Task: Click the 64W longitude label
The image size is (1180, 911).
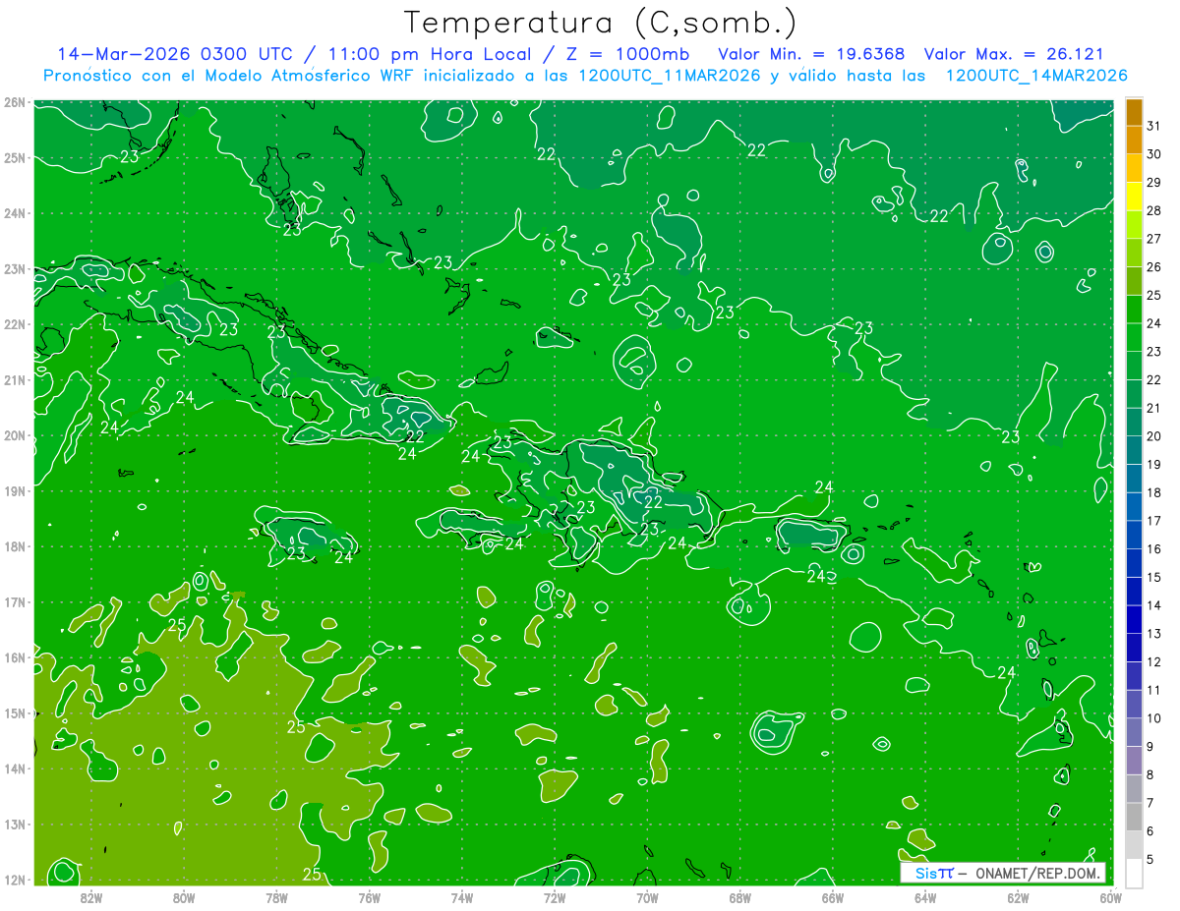Action: point(925,897)
